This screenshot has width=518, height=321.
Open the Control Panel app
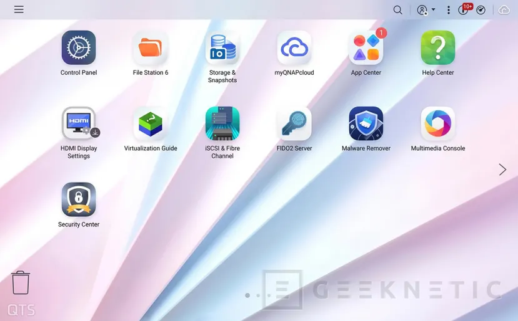coord(79,48)
